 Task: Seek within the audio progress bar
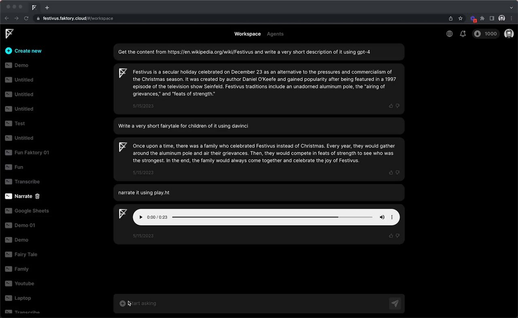tap(272, 217)
